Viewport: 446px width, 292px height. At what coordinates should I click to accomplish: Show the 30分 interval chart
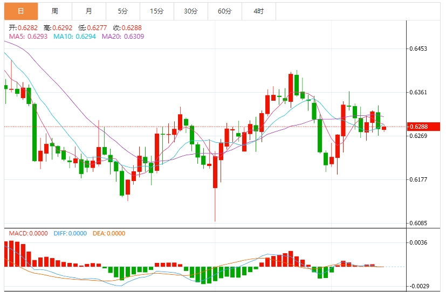tap(190, 11)
